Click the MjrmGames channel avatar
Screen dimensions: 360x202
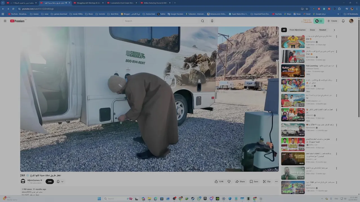tap(23, 182)
